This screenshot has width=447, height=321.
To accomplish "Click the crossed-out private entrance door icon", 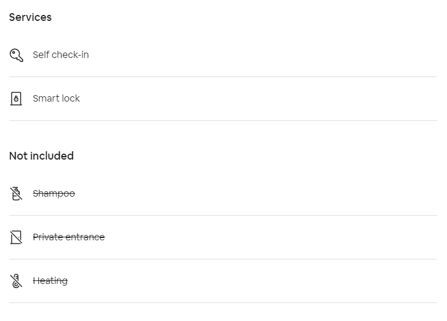I will (x=16, y=237).
